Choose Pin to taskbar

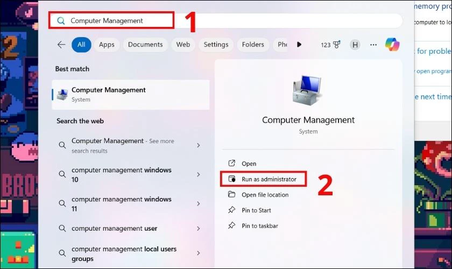pos(260,226)
